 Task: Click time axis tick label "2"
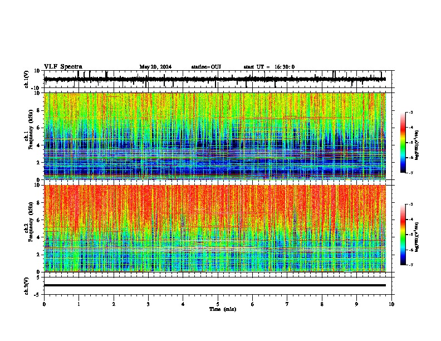[x=114, y=304]
